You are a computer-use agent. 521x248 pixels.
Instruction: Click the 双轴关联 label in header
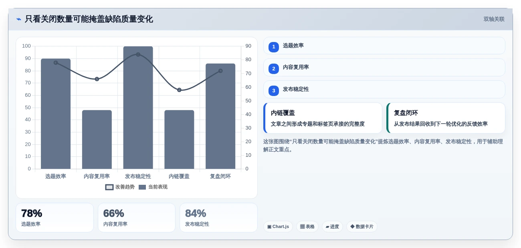(494, 19)
